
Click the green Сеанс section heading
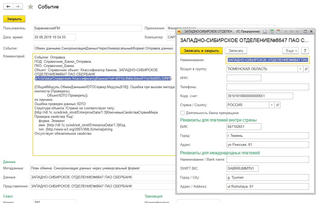tap(8, 196)
